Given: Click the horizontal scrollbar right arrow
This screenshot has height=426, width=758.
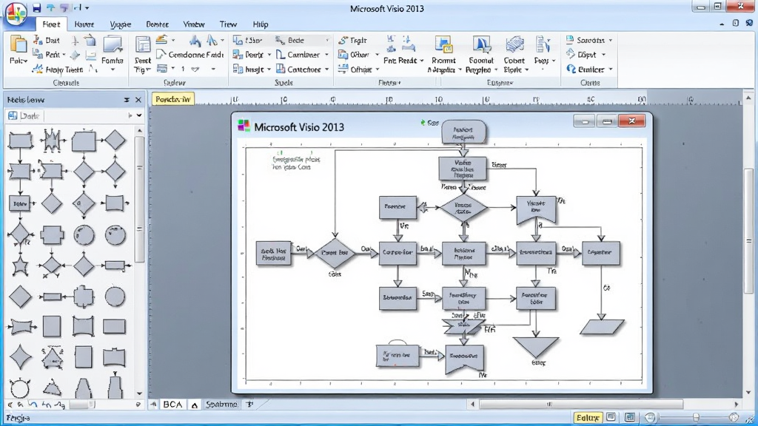Looking at the screenshot, I should (x=737, y=405).
